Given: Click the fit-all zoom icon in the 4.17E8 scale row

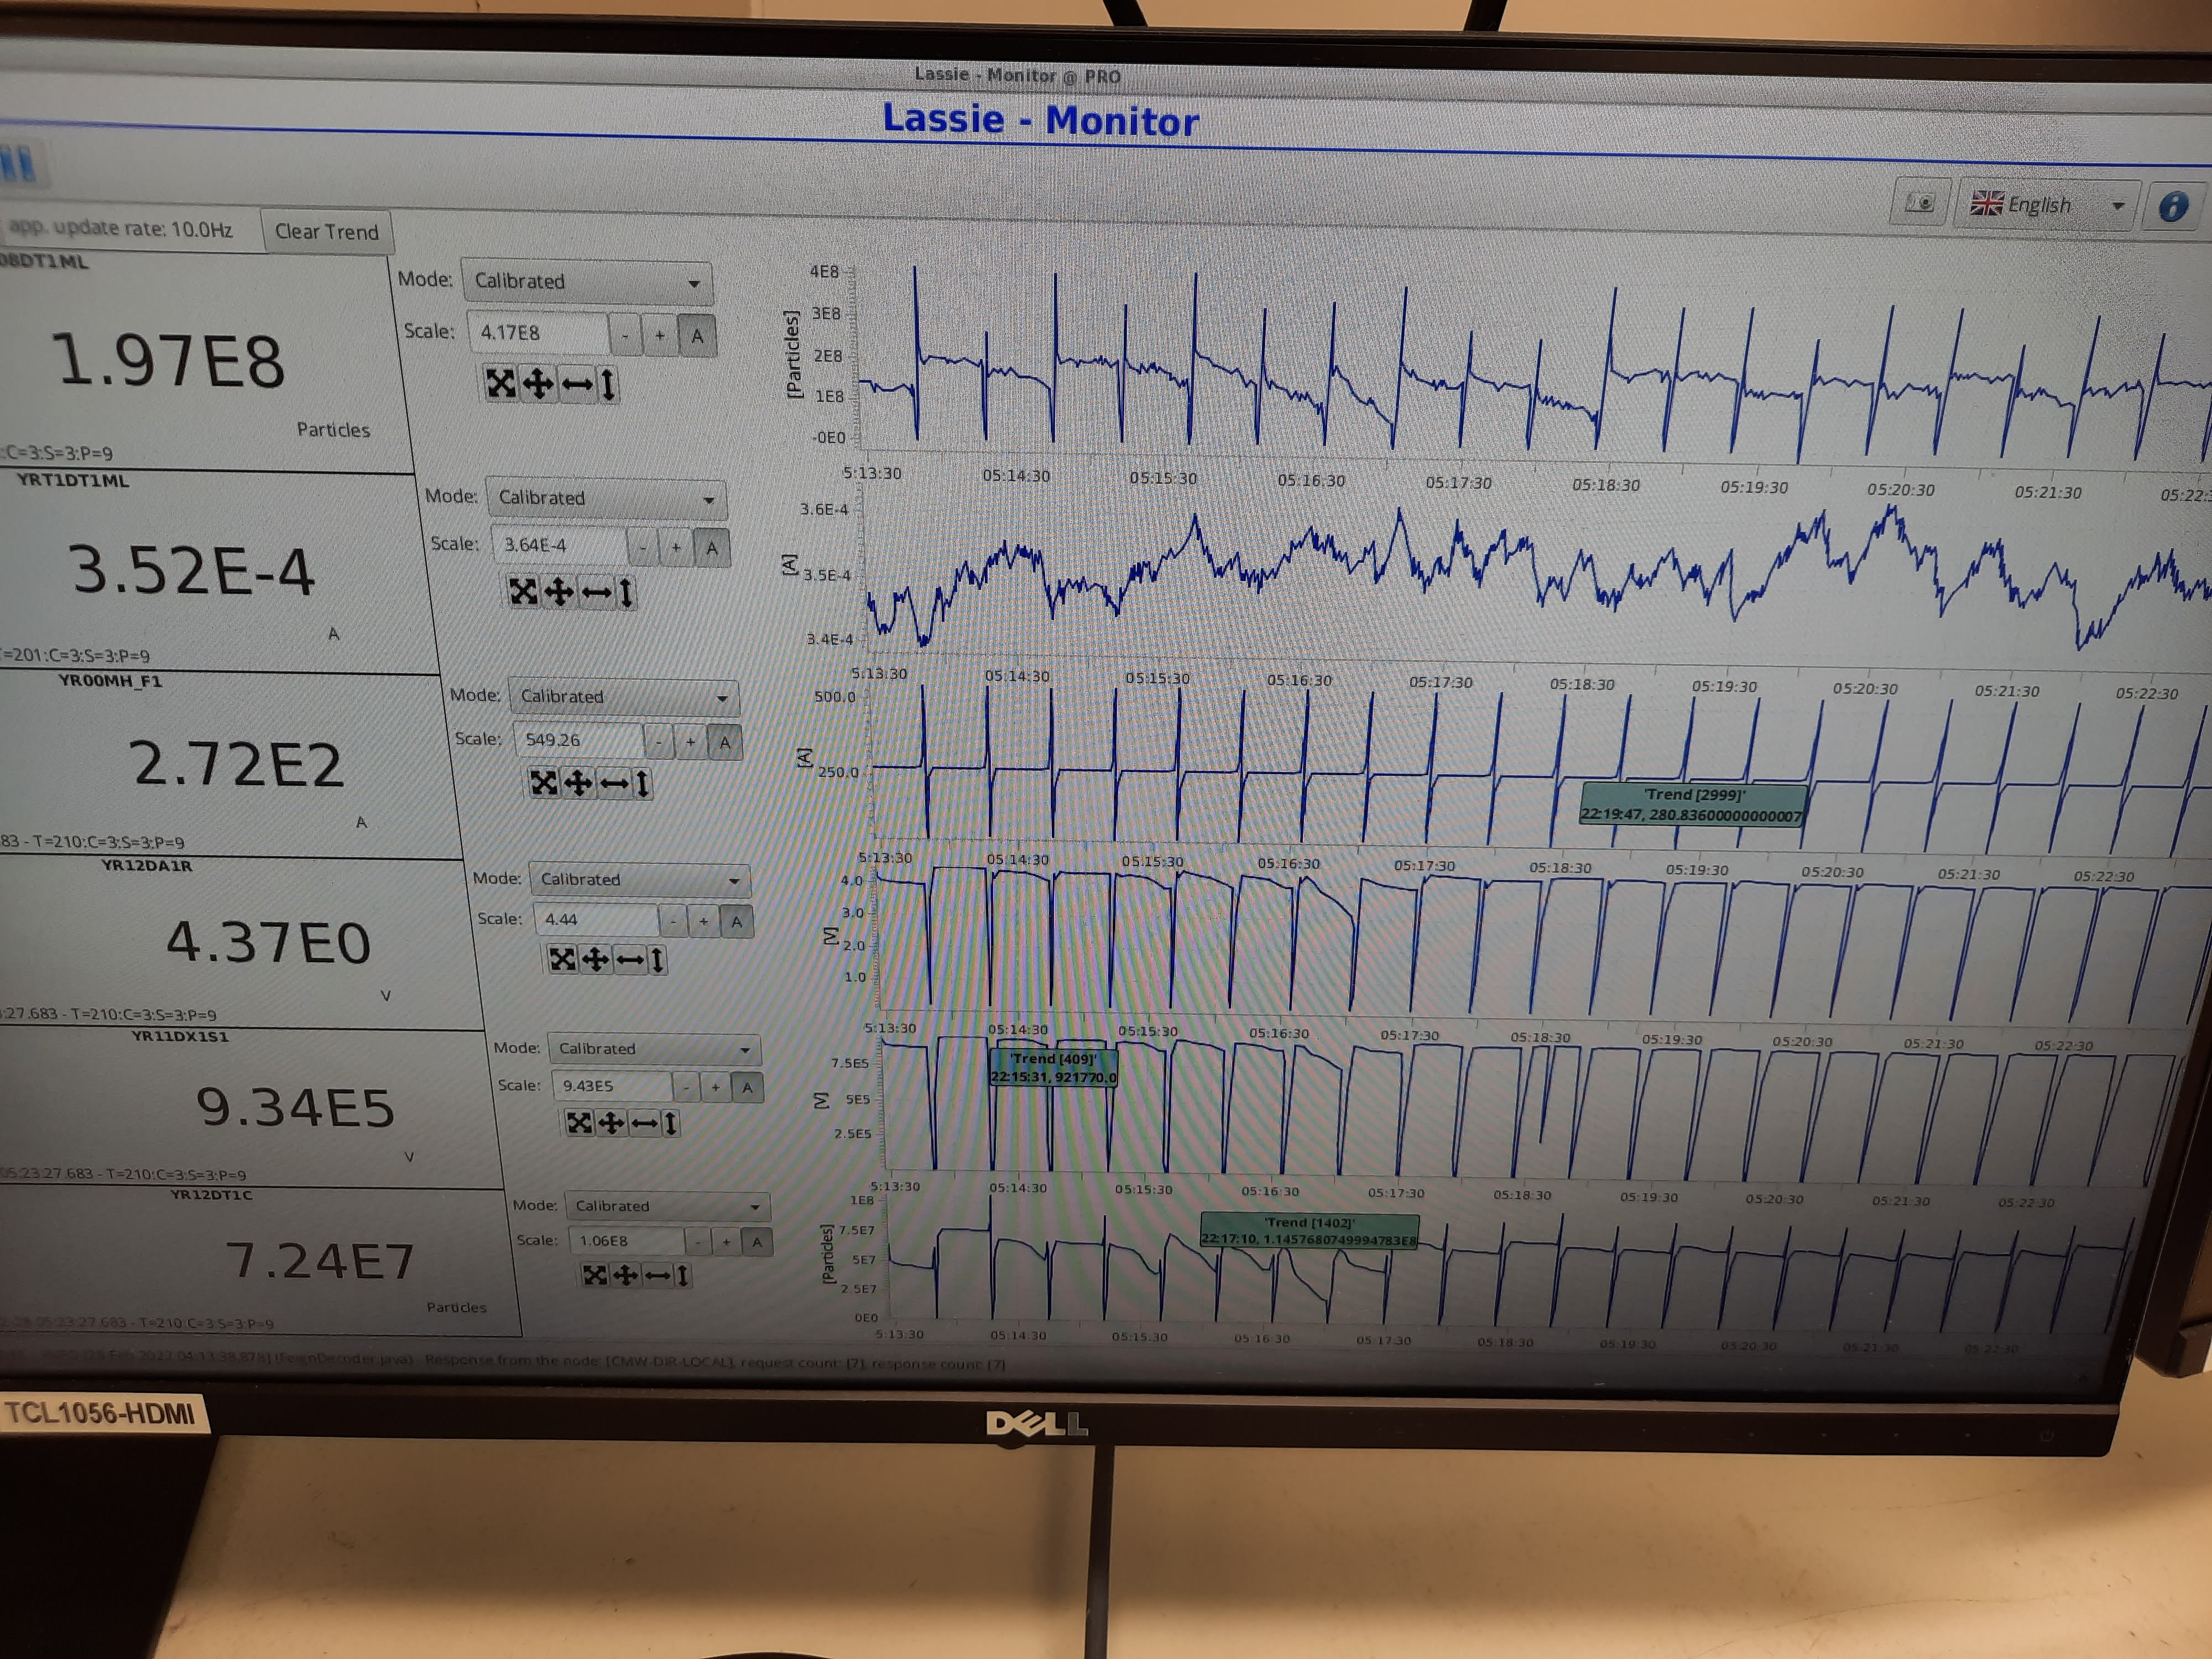Looking at the screenshot, I should coord(501,383).
